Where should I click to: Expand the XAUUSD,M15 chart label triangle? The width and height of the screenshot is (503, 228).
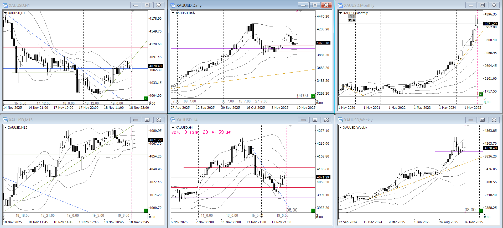(5, 127)
